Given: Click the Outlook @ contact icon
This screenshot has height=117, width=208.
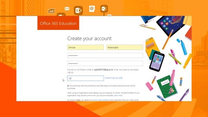Looking at the screenshot, I should pyautogui.click(x=92, y=9).
